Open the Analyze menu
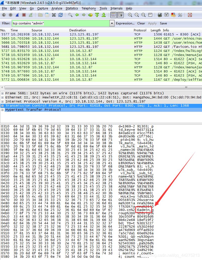 coord(57,8)
